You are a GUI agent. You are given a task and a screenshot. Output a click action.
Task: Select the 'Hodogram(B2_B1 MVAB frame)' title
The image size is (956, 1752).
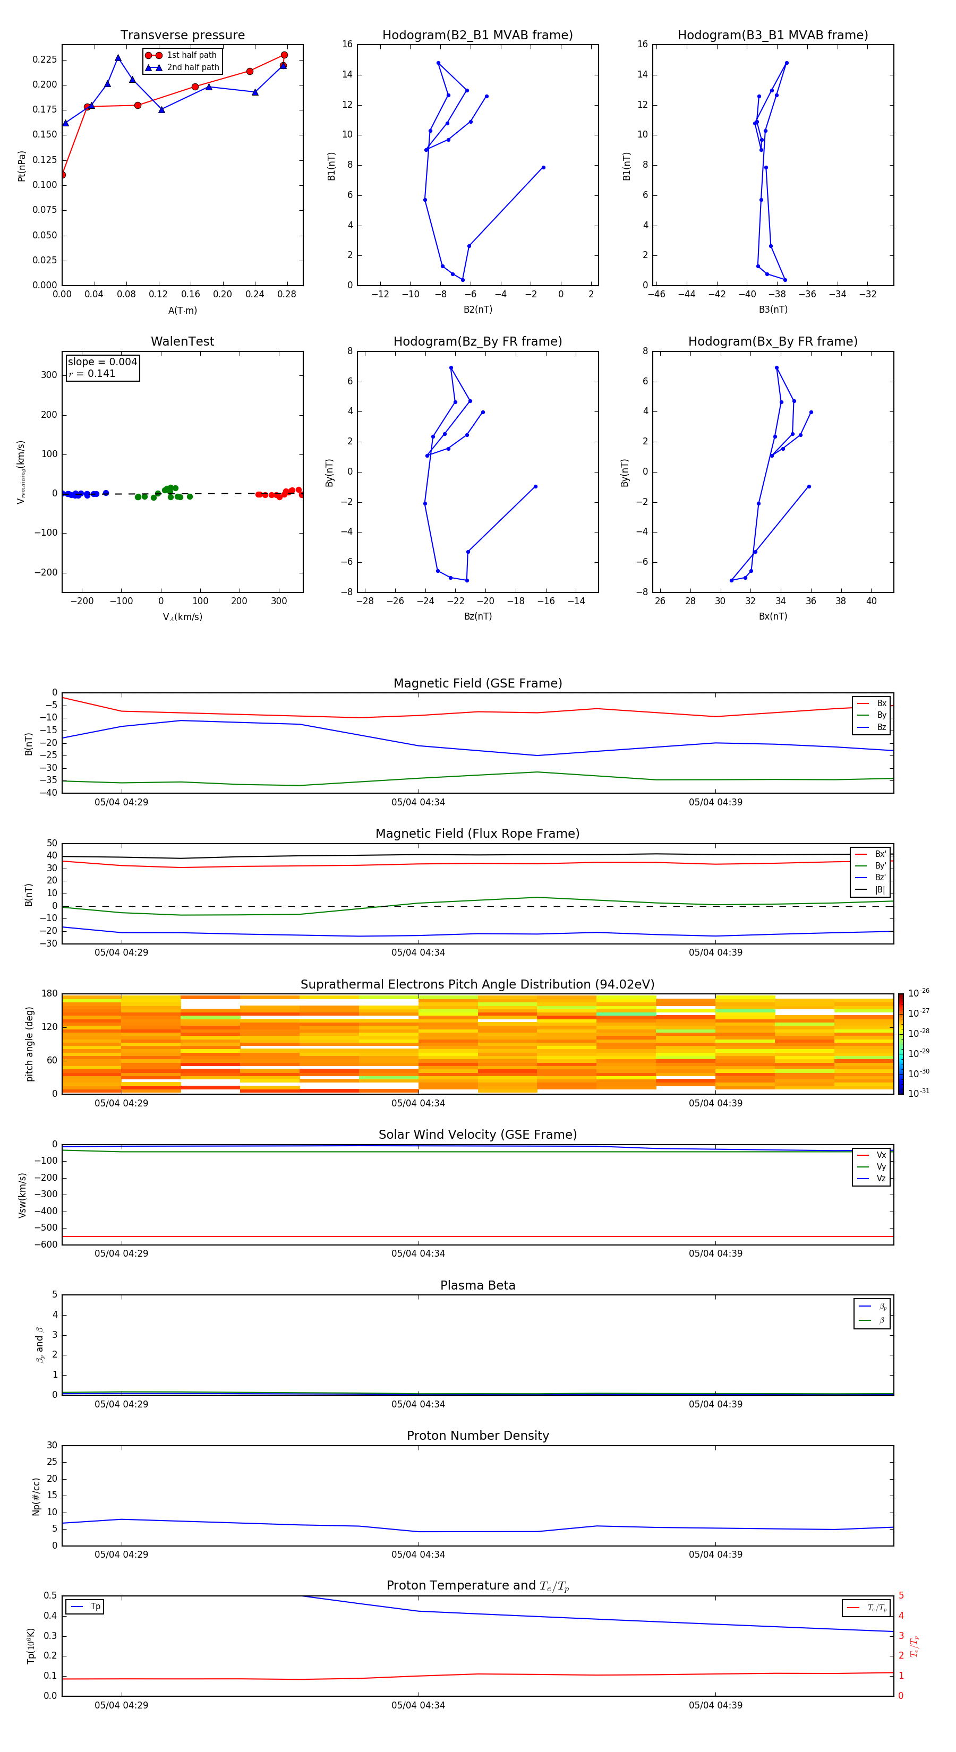pyautogui.click(x=477, y=36)
